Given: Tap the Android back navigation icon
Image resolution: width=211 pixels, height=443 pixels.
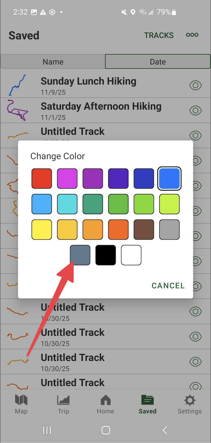Looking at the screenshot, I should [165, 430].
